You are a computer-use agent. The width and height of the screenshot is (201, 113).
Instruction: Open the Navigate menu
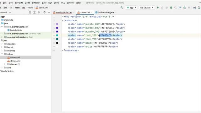tap(19, 3)
